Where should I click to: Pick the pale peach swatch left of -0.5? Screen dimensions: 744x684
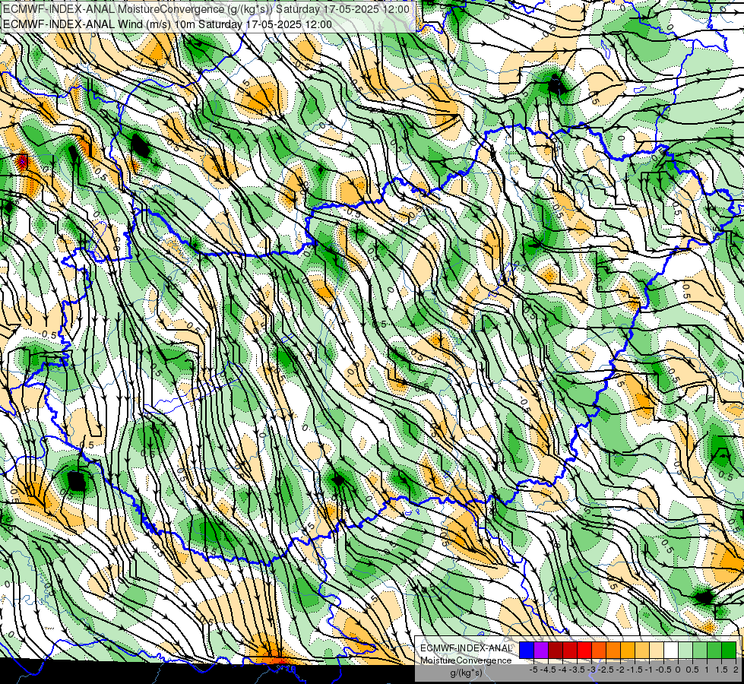tap(657, 650)
